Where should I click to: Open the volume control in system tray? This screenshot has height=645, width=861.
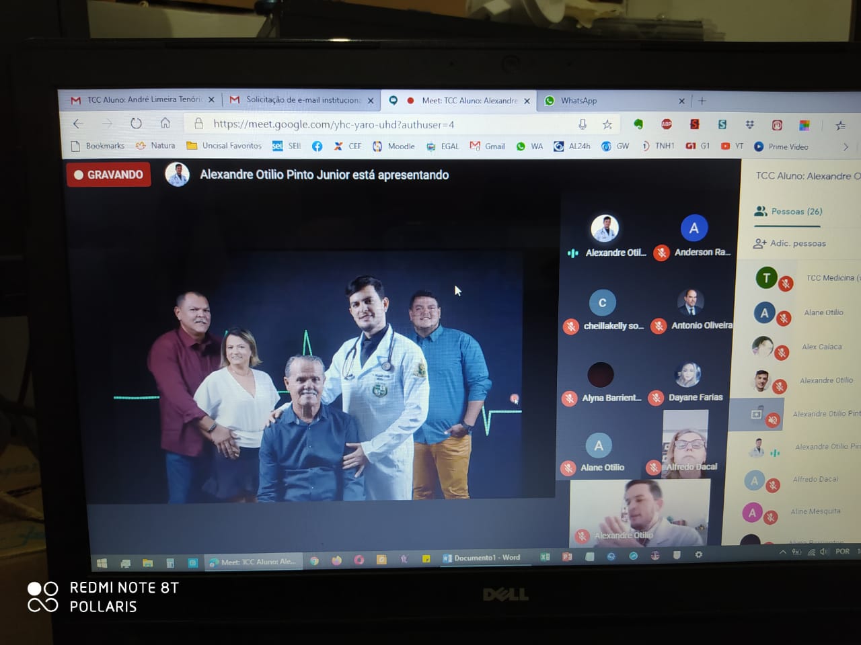823,552
